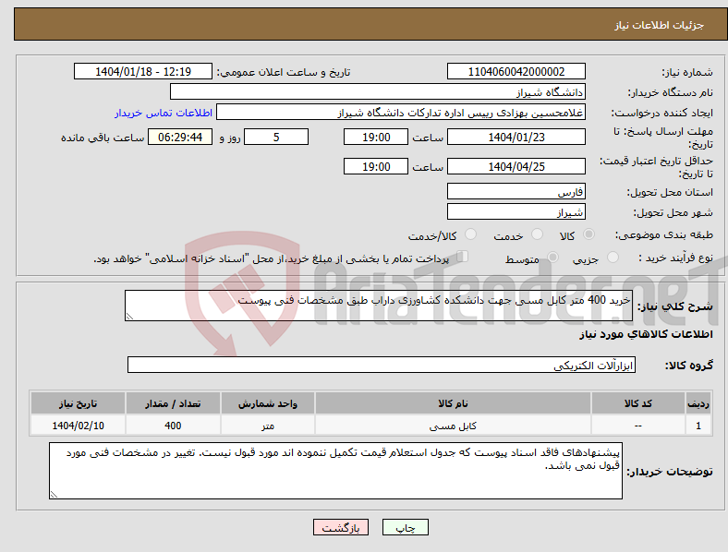Screen dimensions: 728x552
Task: Click the general description text area
Action: pos(379,306)
